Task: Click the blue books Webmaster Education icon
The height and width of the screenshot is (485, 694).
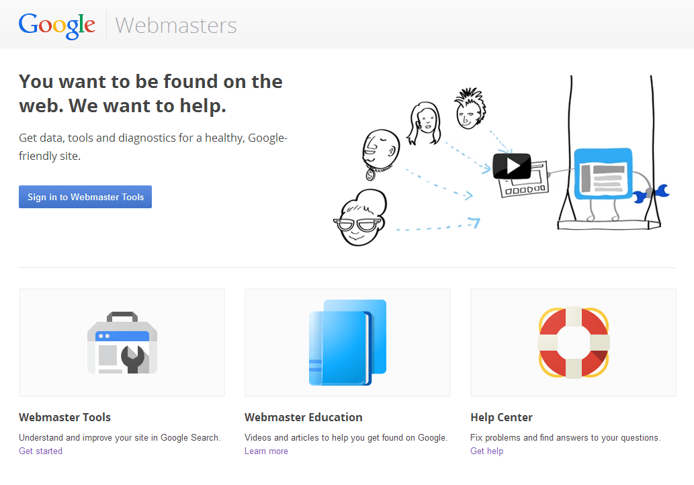Action: (347, 343)
